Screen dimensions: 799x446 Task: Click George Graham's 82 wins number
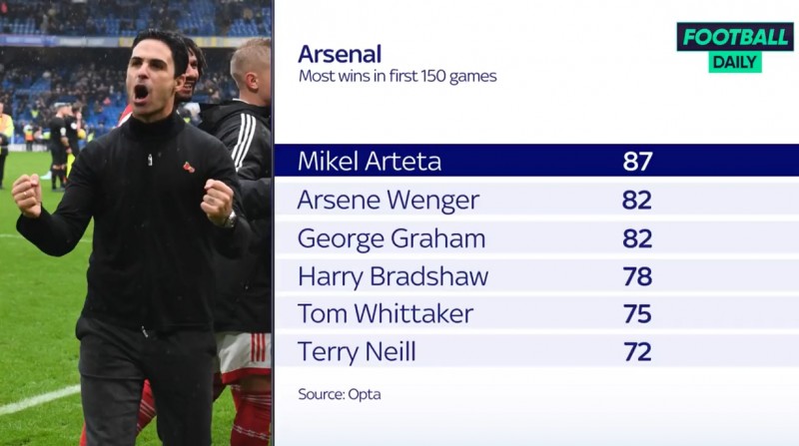[x=637, y=238]
